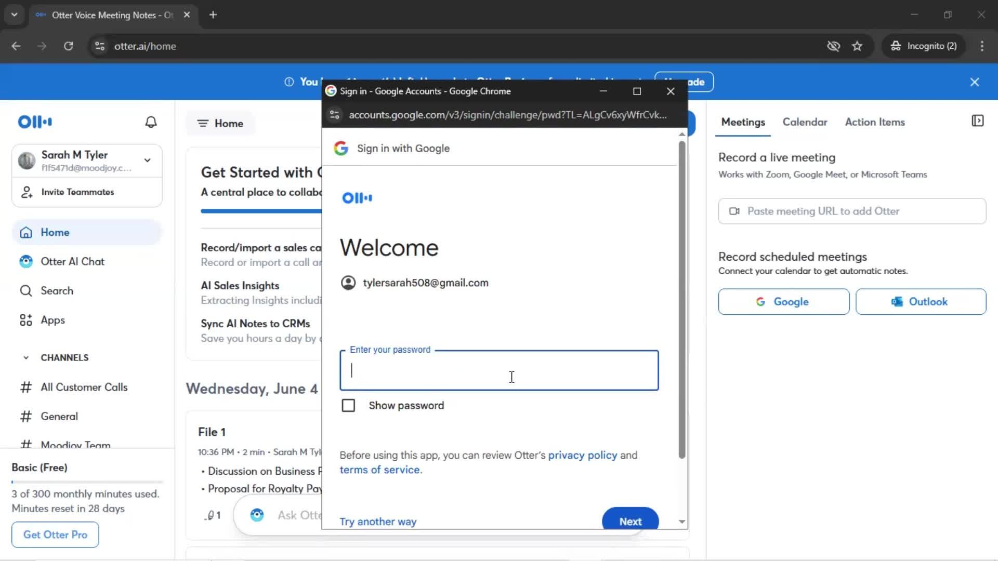
Task: Click the Get Started progress bar
Action: point(261,211)
